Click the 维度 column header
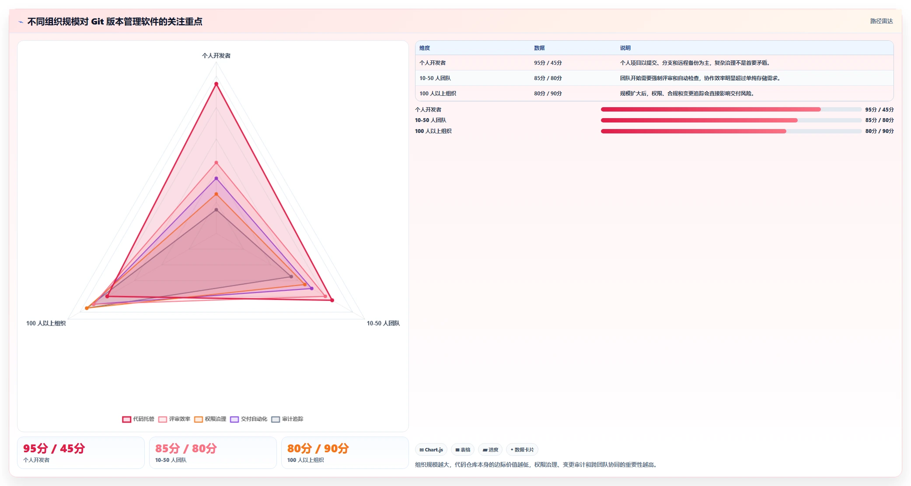911x486 pixels. tap(425, 48)
